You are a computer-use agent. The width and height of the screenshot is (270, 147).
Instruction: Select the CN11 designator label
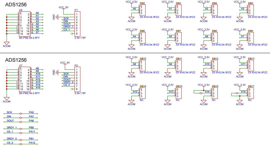[x=179, y=59]
